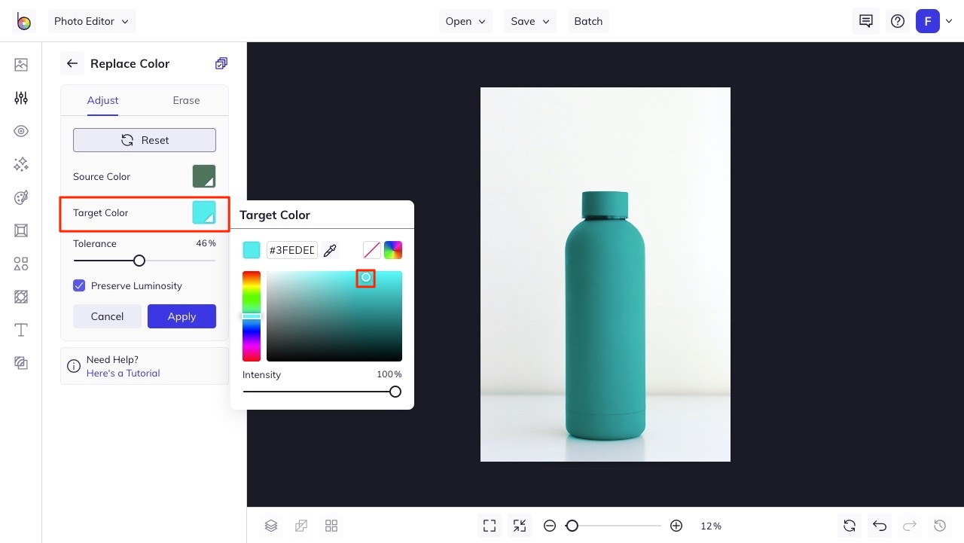Click the Reset button
The image size is (964, 543).
[145, 140]
